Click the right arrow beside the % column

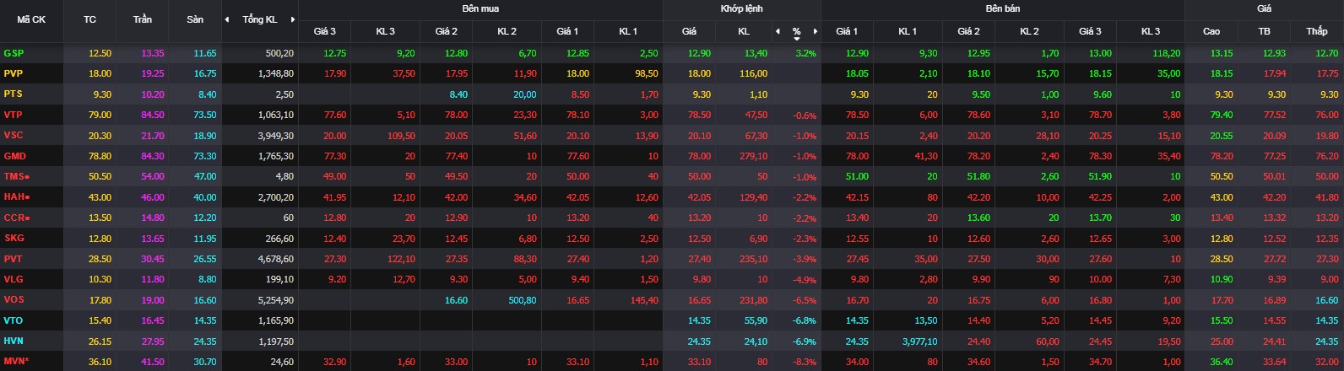815,31
